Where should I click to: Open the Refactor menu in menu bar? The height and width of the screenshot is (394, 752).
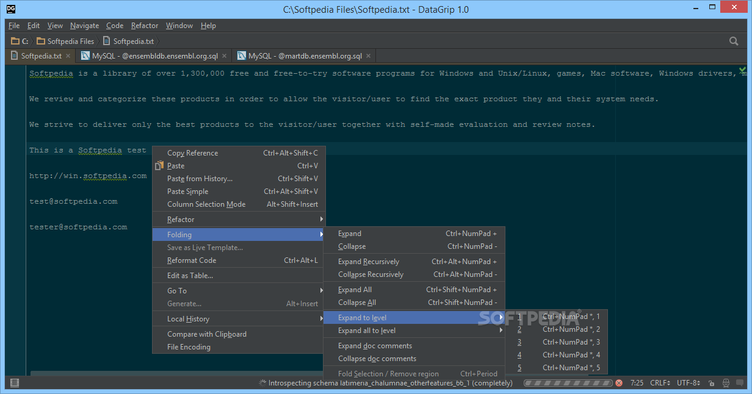coord(145,26)
